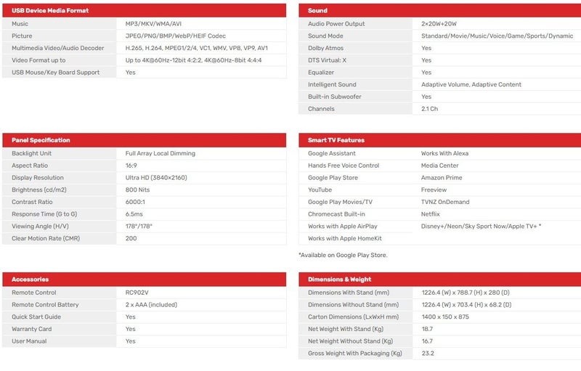Viewport: 581px width, 371px height.
Task: Select the TVNZ OnDemand entry
Action: pos(445,202)
